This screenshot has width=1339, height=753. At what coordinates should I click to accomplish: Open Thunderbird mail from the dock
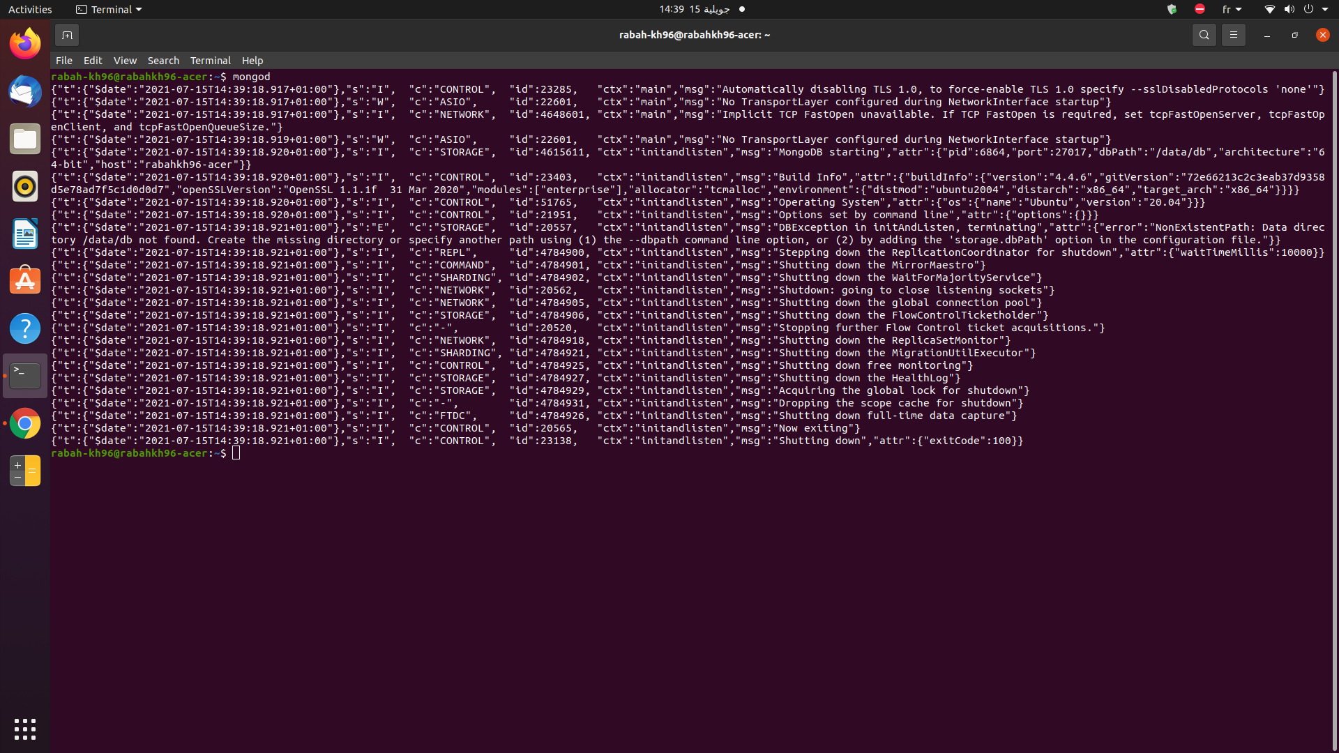point(25,92)
